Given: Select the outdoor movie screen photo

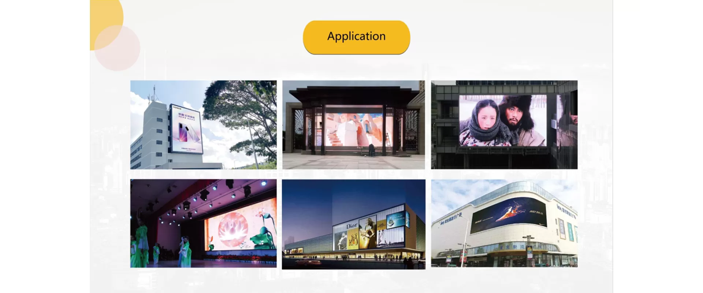Looking at the screenshot, I should [504, 125].
